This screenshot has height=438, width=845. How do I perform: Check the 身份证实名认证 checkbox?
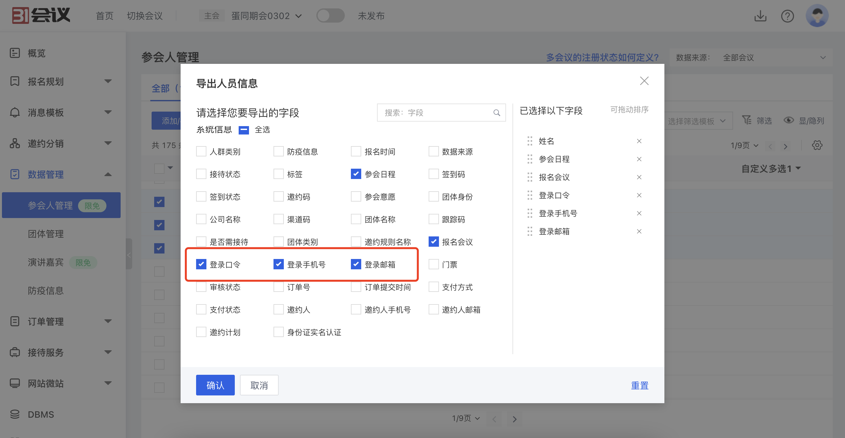(278, 332)
